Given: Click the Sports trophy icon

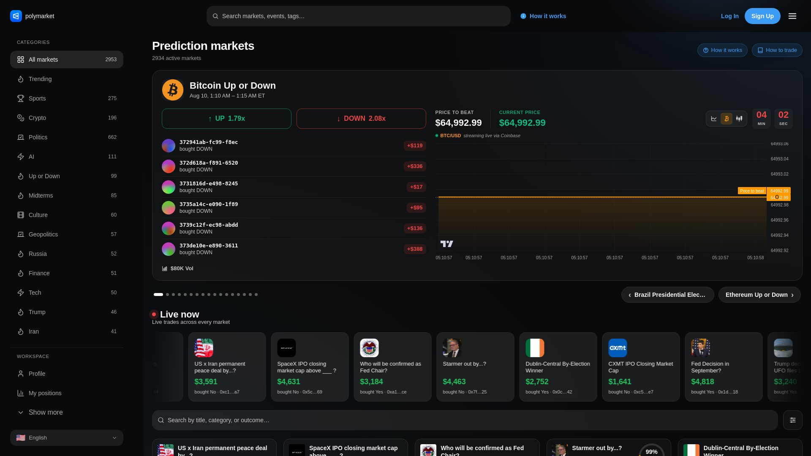Looking at the screenshot, I should [x=21, y=98].
